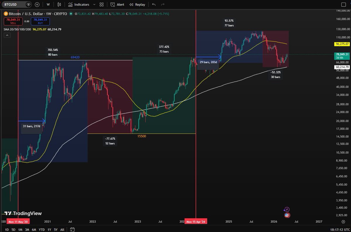The height and width of the screenshot is (232, 351).
Task: Select the SMA 20/50/100/200 indicator legend
Action: [x=17, y=30]
